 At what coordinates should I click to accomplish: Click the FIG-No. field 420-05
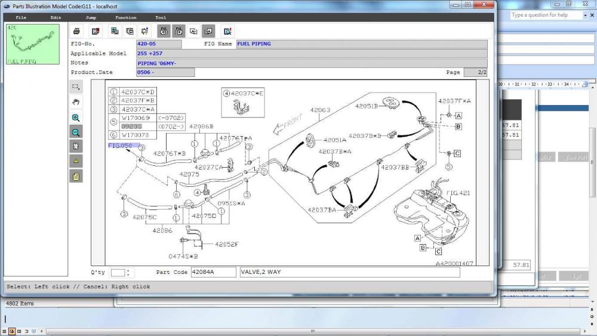point(159,44)
